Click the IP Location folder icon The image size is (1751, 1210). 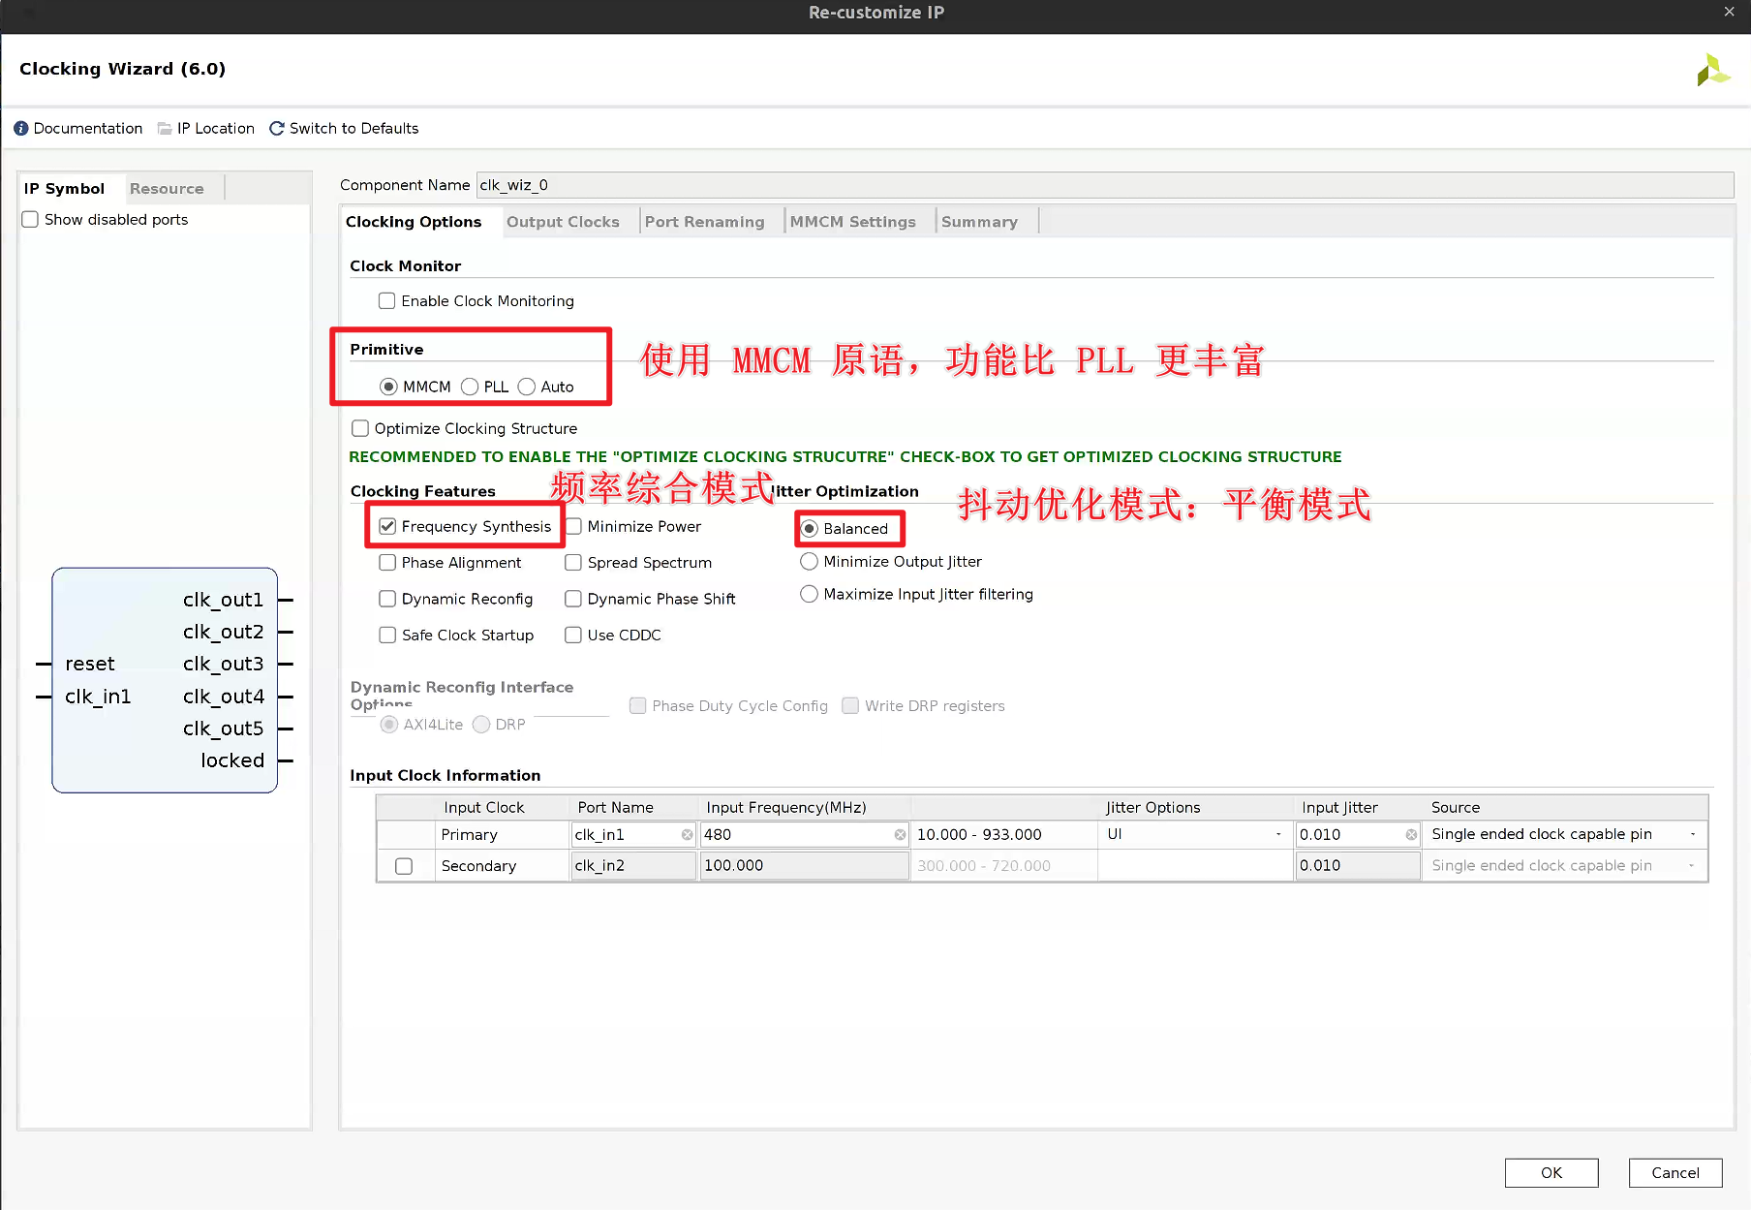pyautogui.click(x=165, y=129)
